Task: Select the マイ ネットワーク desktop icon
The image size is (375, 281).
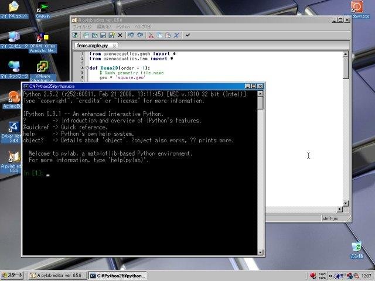Action: pos(14,70)
